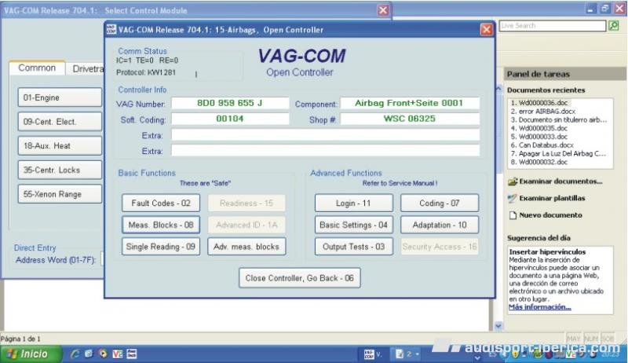Follow the Más información... link
628x363 pixels.
coord(539,307)
